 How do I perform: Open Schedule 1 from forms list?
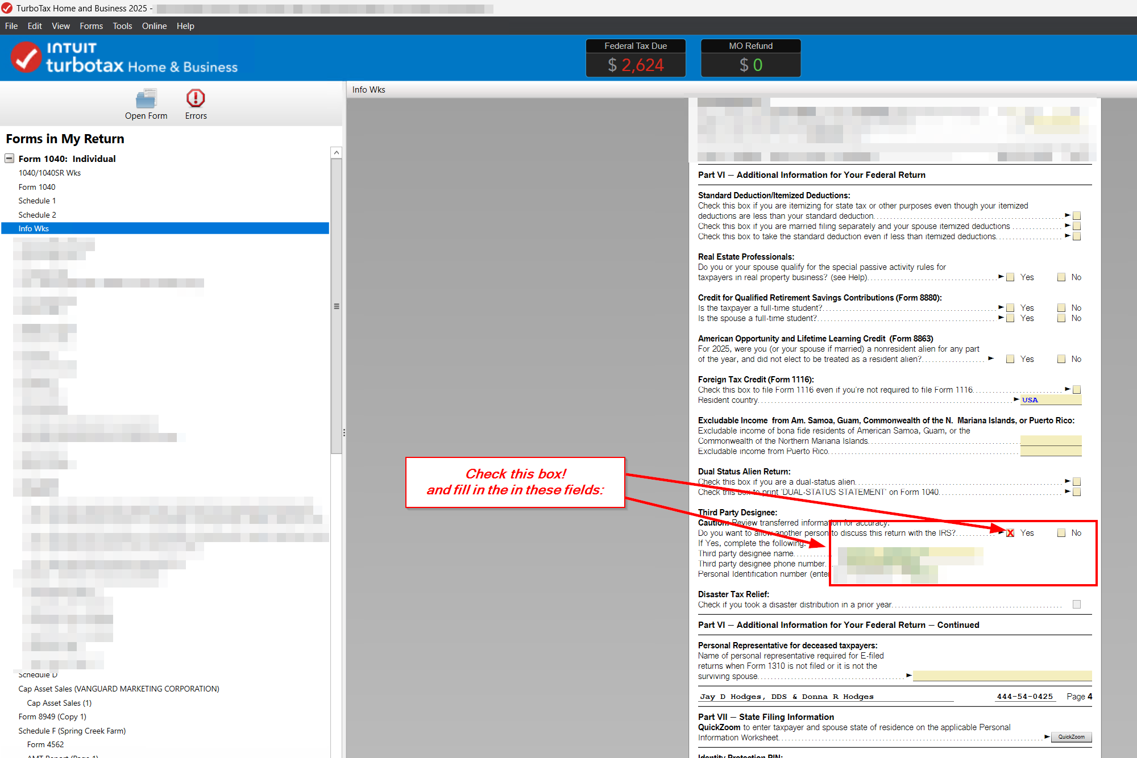[37, 201]
